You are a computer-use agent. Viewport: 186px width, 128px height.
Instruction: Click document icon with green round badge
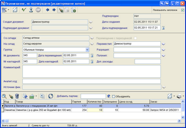73,10
